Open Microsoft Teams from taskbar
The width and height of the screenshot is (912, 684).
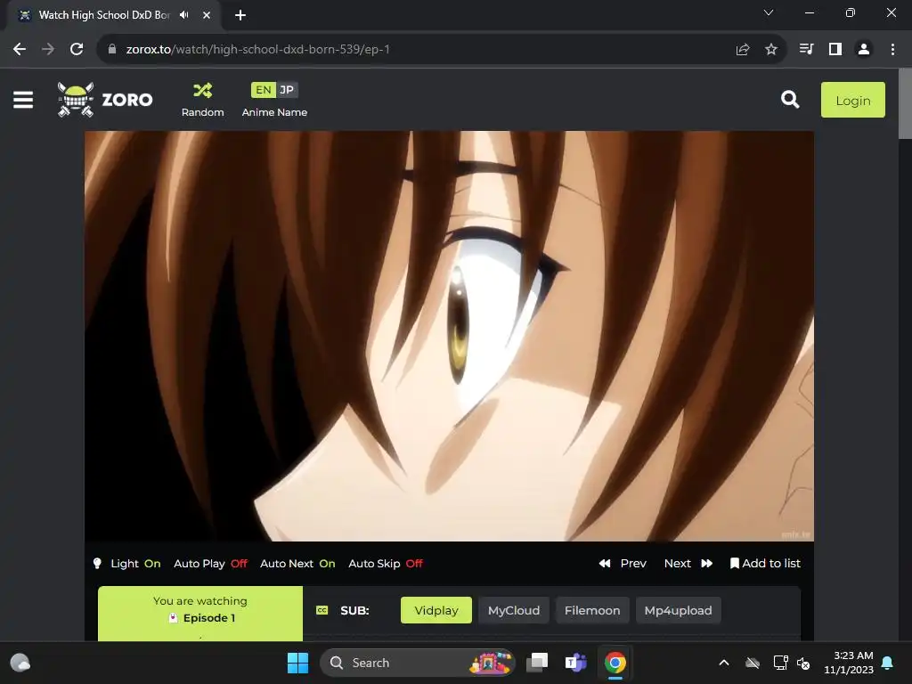576,663
